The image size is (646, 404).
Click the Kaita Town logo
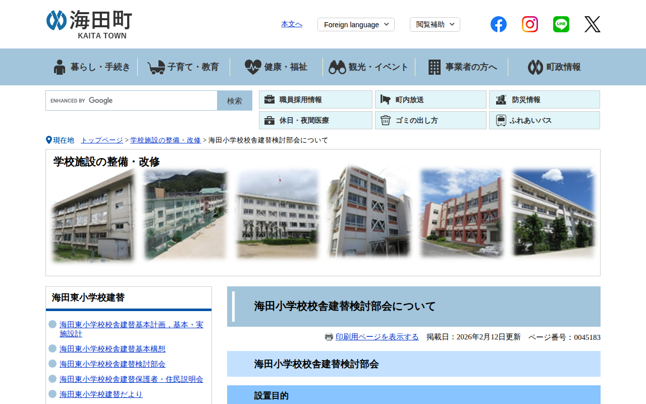pyautogui.click(x=89, y=25)
